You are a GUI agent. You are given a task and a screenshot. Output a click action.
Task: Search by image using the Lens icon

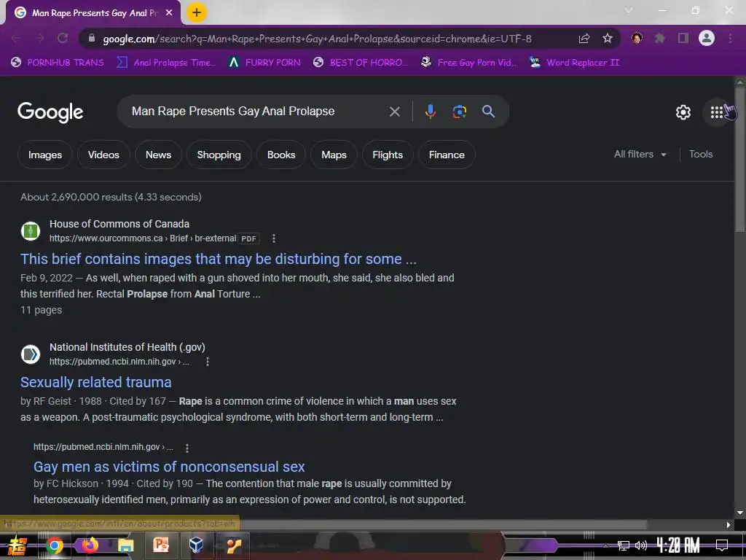click(459, 112)
